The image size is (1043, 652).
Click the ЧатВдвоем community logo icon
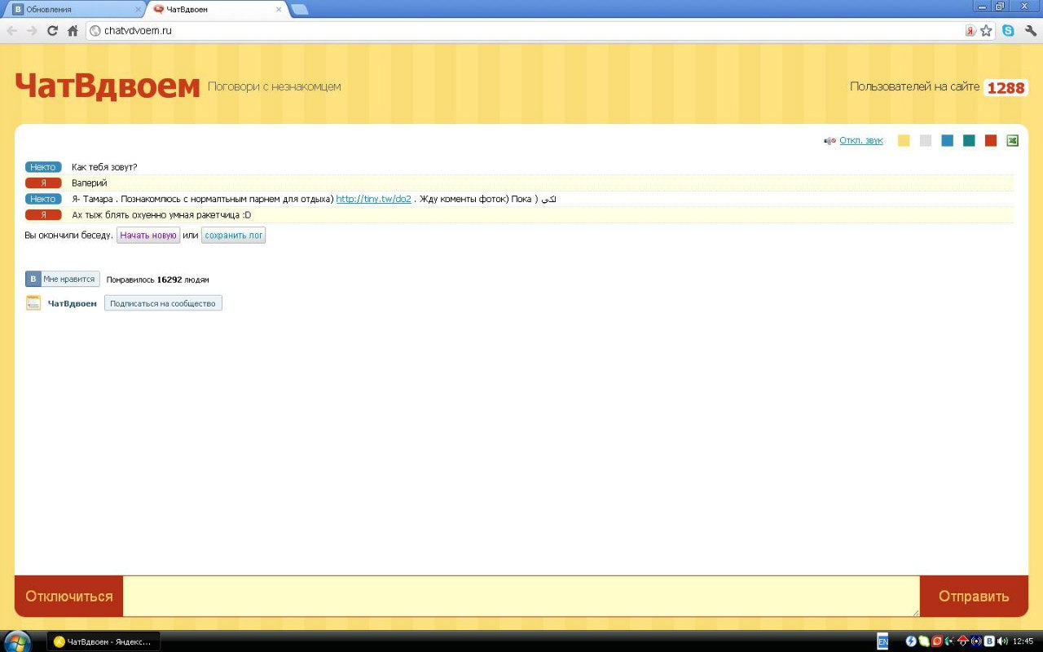(33, 303)
